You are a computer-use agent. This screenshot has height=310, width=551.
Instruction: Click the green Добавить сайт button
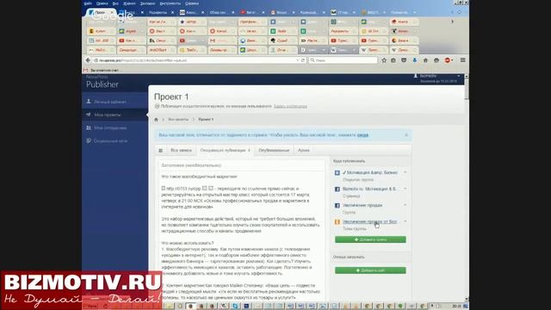370,270
